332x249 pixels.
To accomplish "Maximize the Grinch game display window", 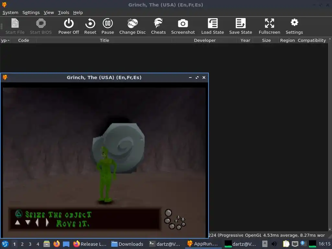I will (197, 77).
